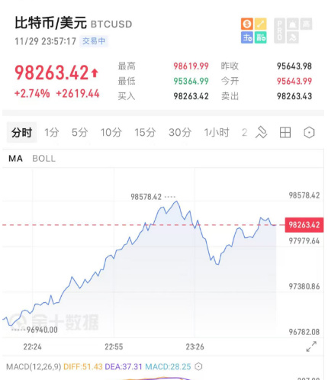Open the chart grid layout icon

(285, 133)
